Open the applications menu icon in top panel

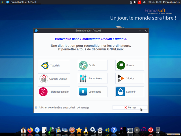(2, 2)
